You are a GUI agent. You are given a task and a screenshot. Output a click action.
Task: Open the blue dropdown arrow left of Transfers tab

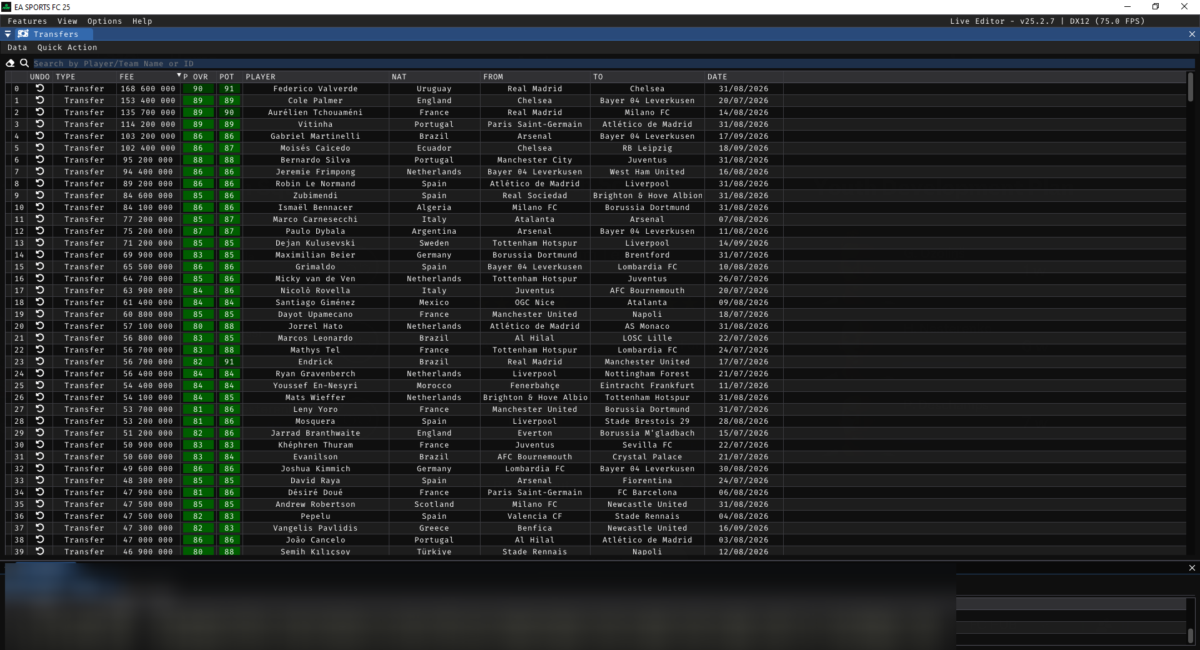(7, 34)
